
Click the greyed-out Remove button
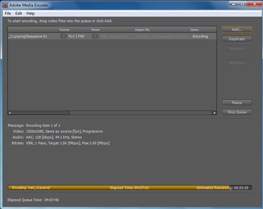[x=237, y=48]
